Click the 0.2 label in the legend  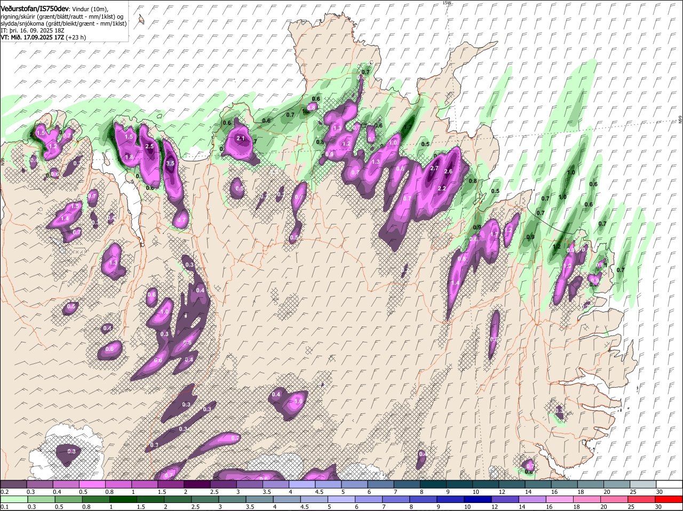coord(4,492)
